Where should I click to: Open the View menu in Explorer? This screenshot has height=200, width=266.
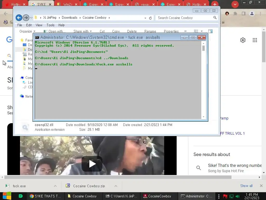(x=39, y=25)
